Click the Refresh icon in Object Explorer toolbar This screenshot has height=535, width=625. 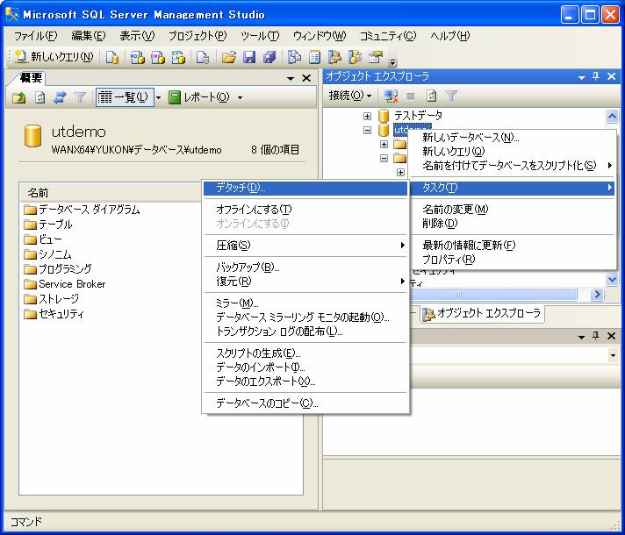click(x=431, y=96)
